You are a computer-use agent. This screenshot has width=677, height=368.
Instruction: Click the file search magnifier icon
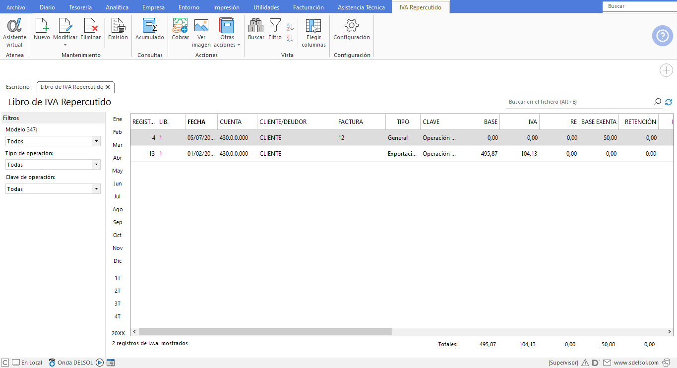(x=658, y=102)
